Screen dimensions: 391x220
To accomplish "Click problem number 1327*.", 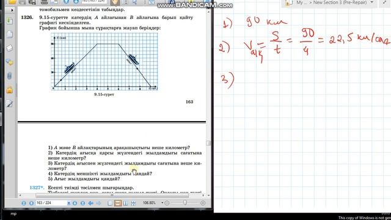I will [x=37, y=188].
